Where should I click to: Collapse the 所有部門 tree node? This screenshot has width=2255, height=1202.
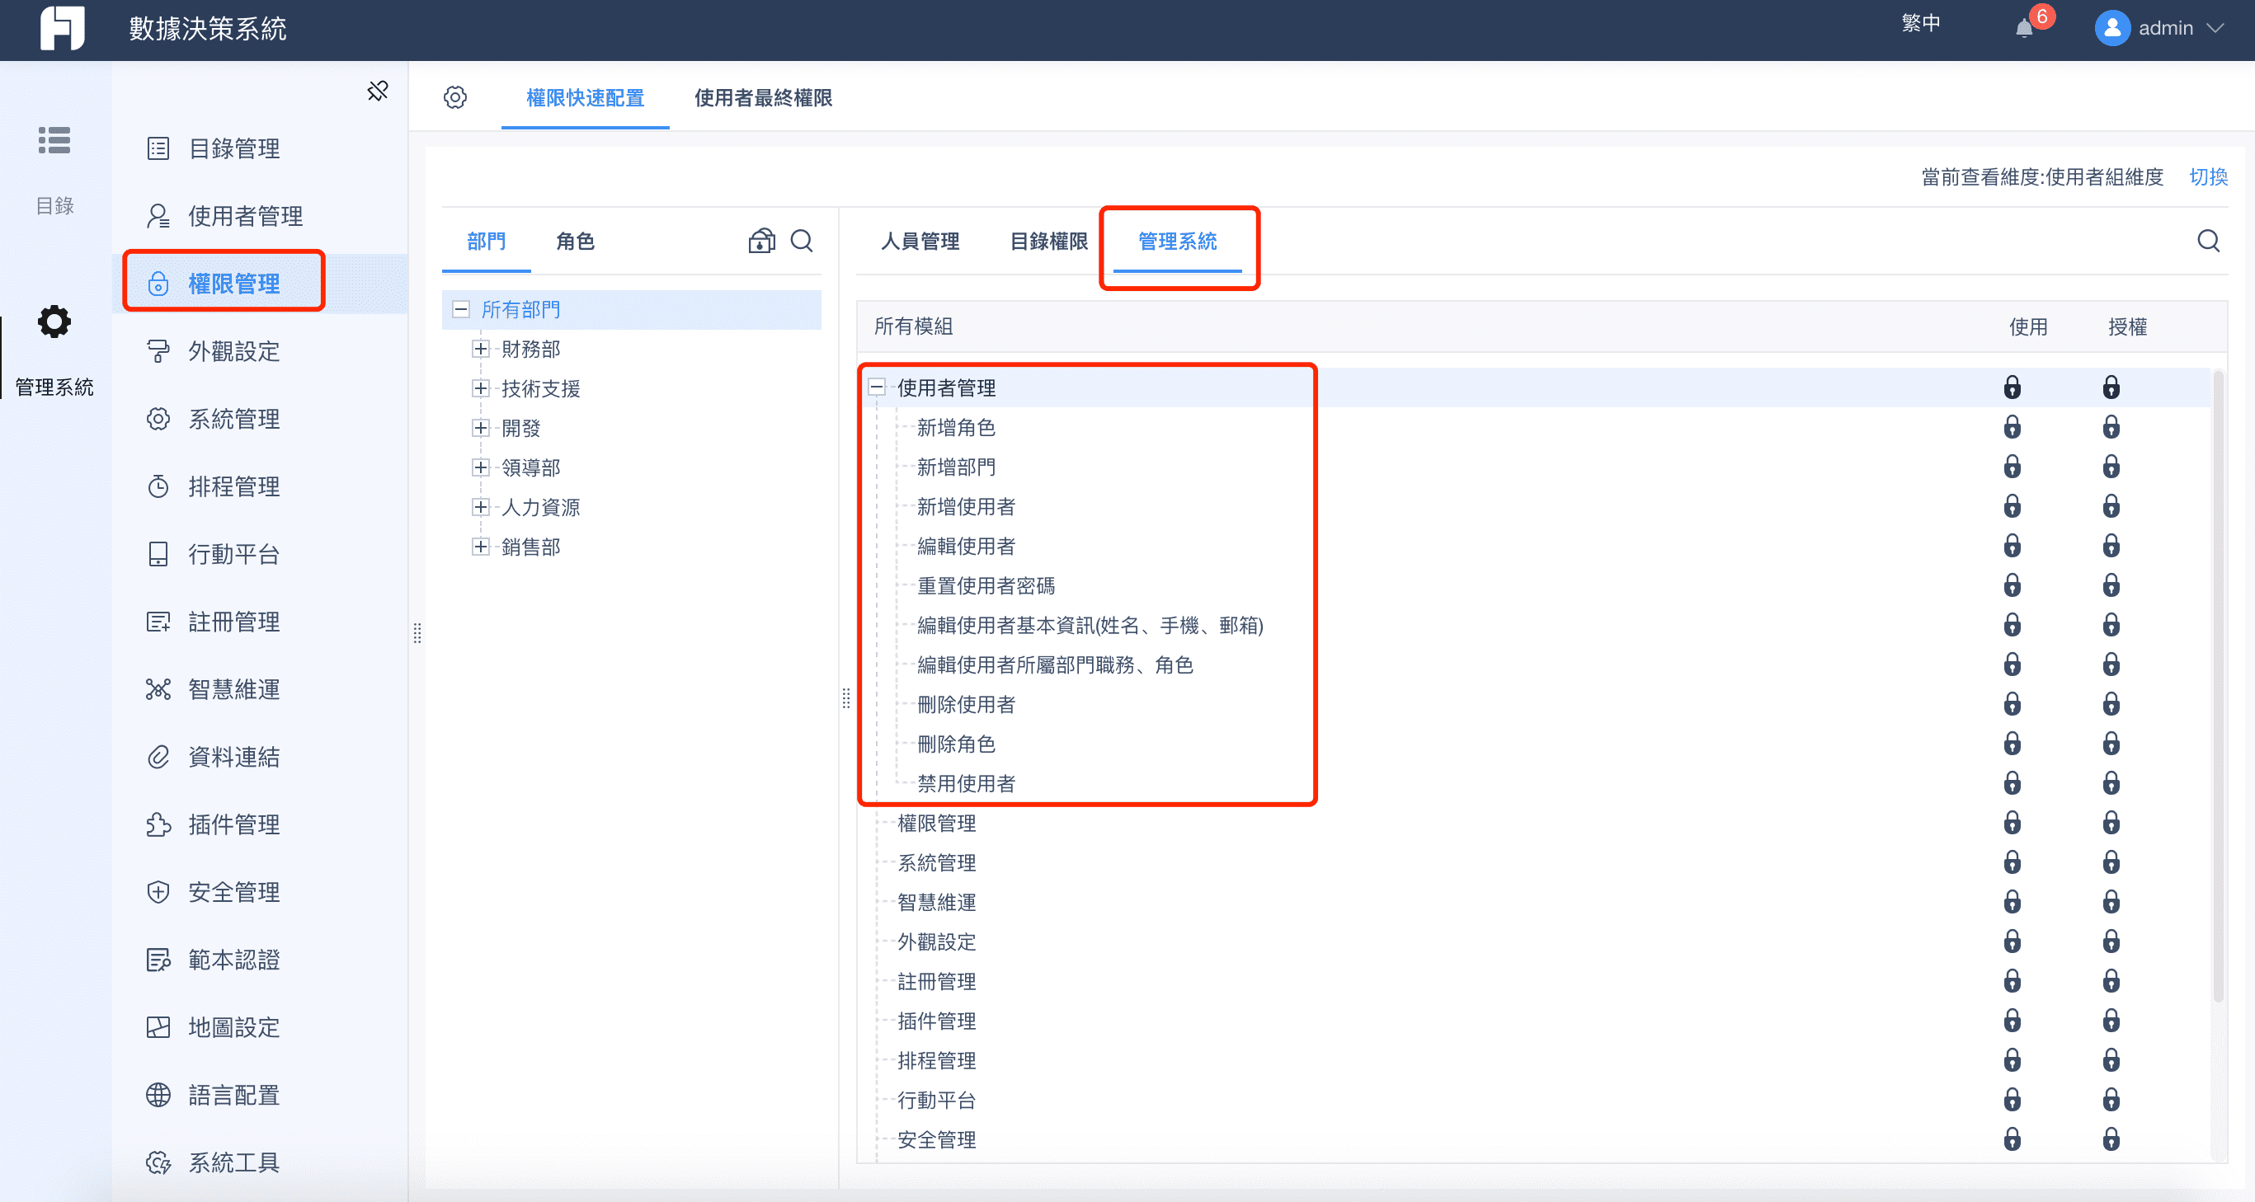tap(460, 310)
